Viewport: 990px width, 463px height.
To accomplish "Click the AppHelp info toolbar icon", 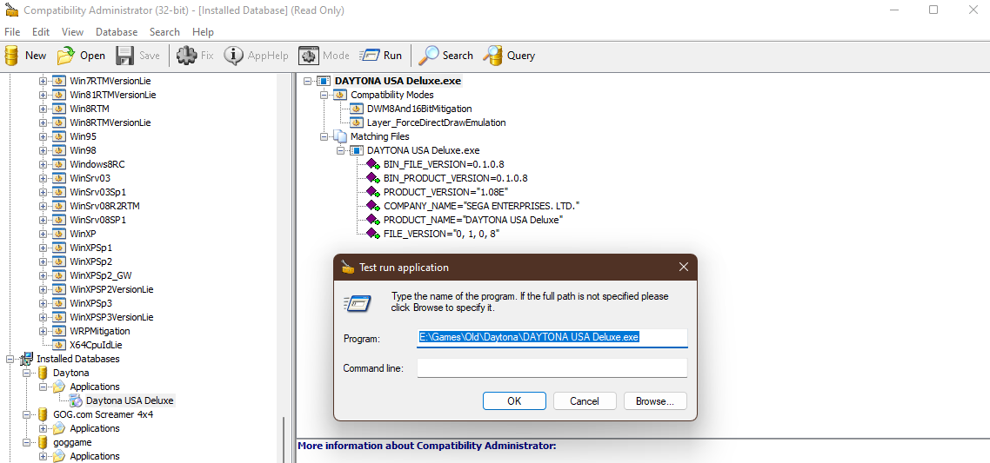I will (x=234, y=56).
